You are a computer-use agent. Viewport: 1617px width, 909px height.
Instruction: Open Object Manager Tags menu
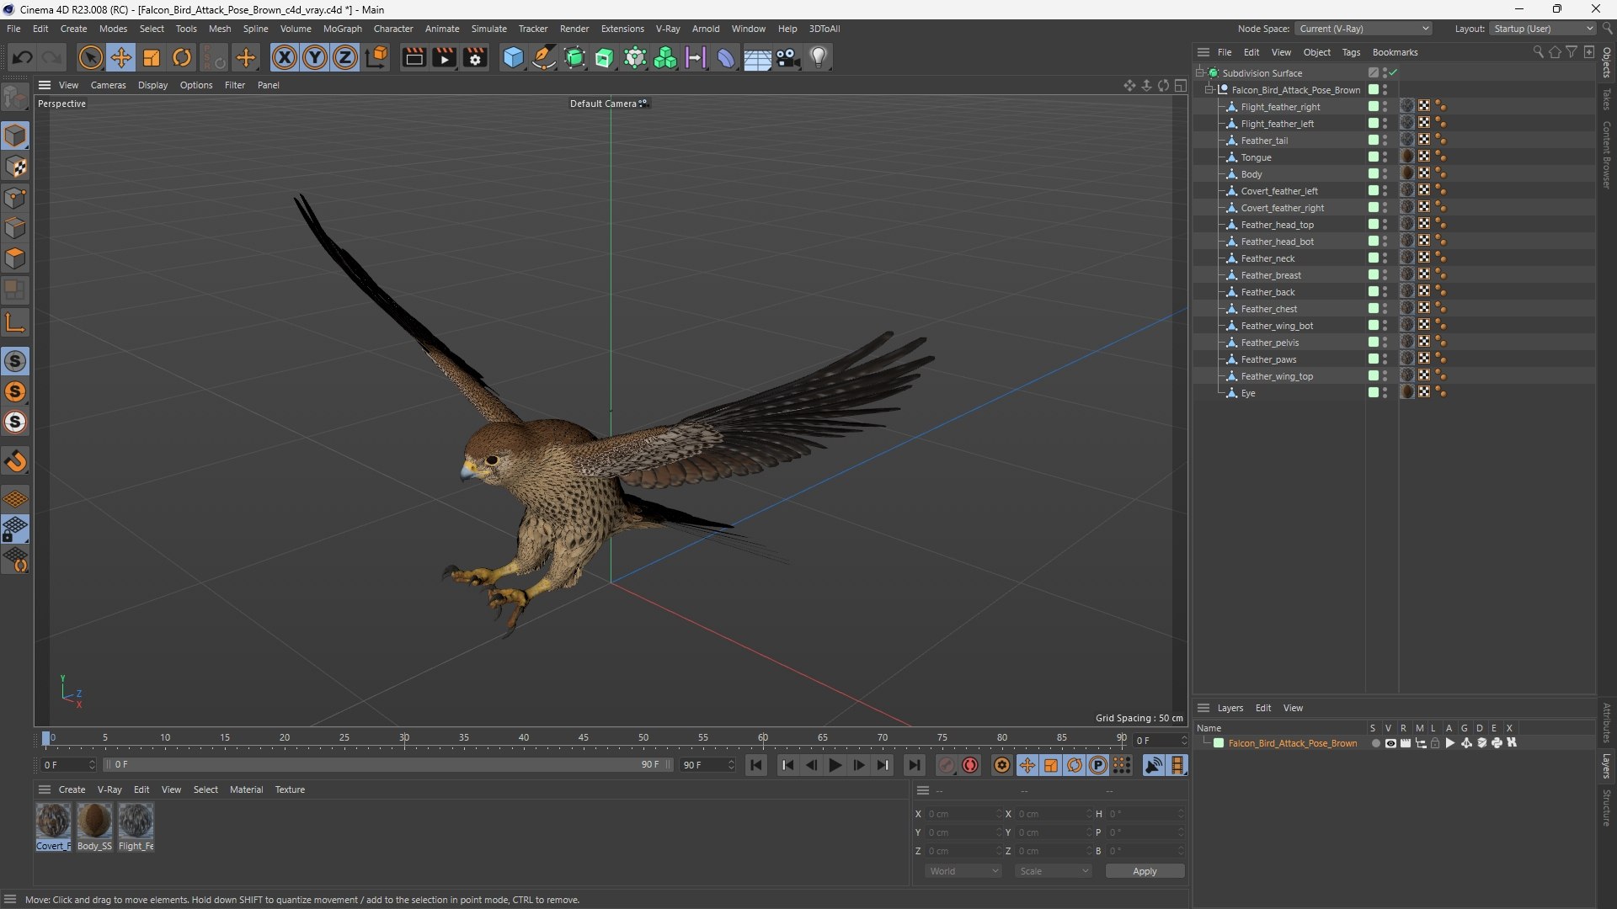pyautogui.click(x=1351, y=52)
